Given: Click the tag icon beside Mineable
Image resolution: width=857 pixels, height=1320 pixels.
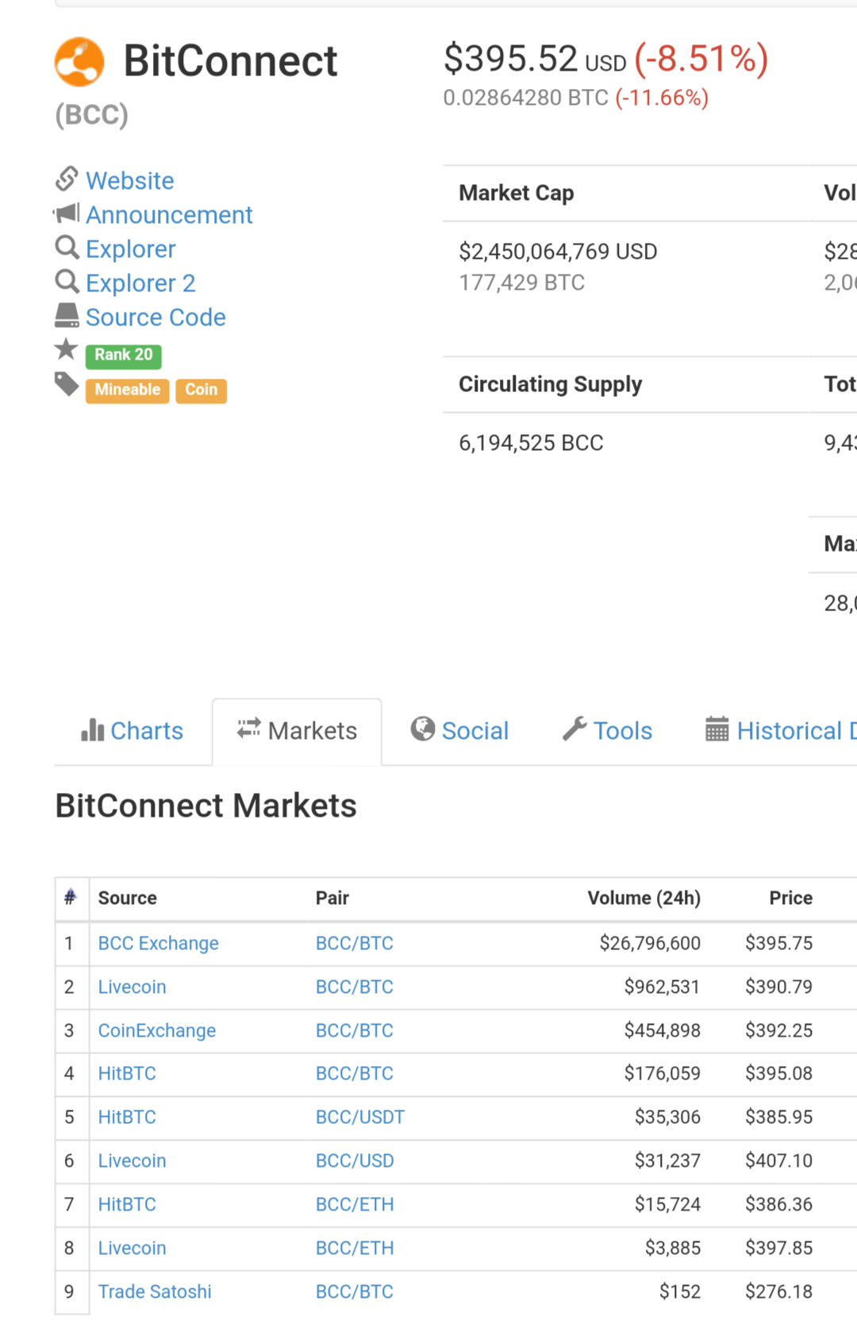Looking at the screenshot, I should [67, 384].
